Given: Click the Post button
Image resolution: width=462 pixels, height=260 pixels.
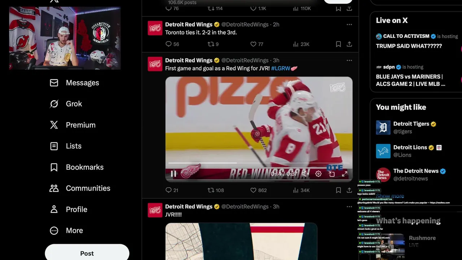Looking at the screenshot, I should point(87,253).
